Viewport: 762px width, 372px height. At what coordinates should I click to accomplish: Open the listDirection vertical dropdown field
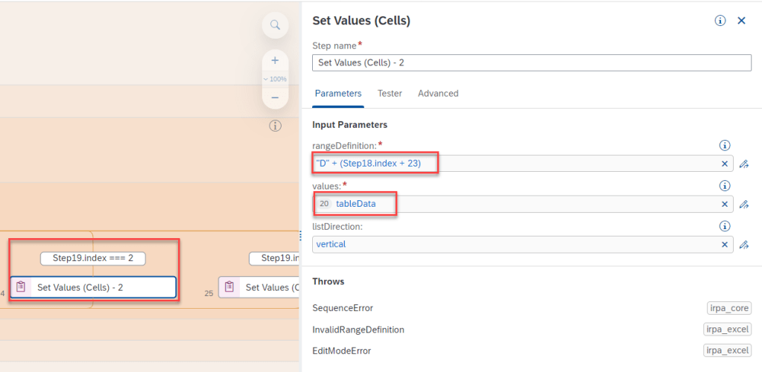tap(514, 244)
